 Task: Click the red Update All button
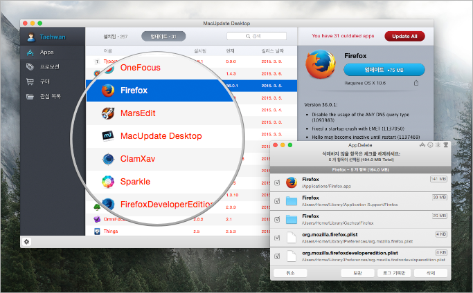(404, 36)
